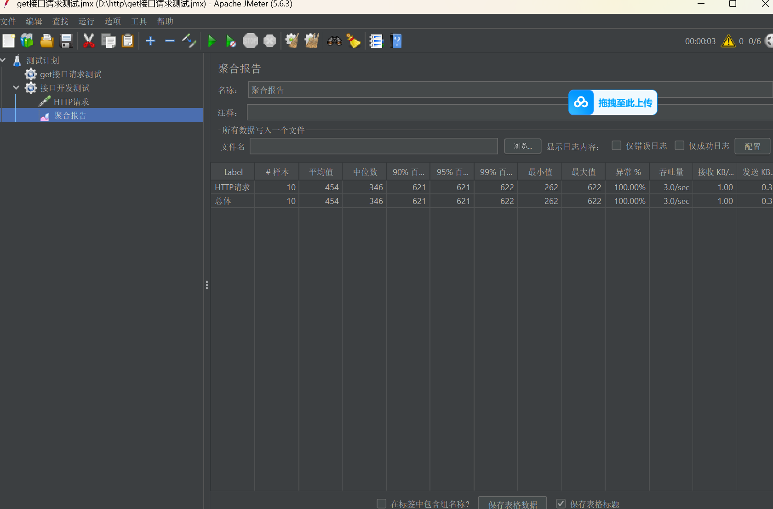Create a new test plan
The width and height of the screenshot is (773, 509).
pos(9,41)
